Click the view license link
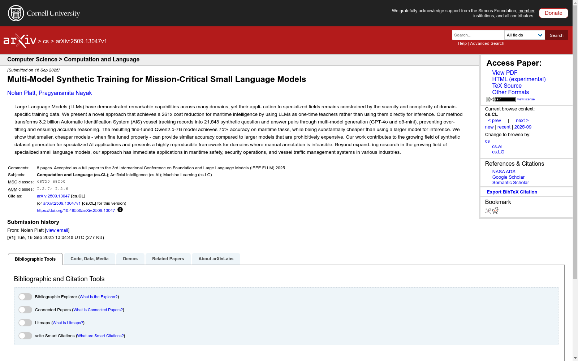Image resolution: width=578 pixels, height=361 pixels. (x=526, y=99)
